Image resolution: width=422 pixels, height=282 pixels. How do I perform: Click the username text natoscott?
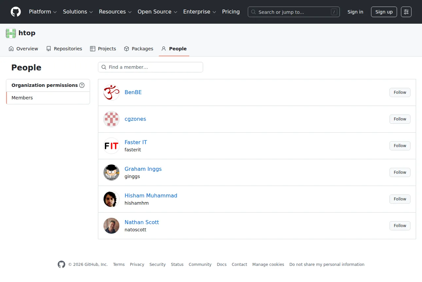coord(135,230)
